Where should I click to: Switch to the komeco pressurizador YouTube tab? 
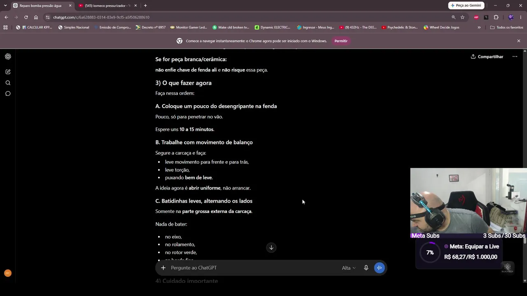tap(107, 6)
